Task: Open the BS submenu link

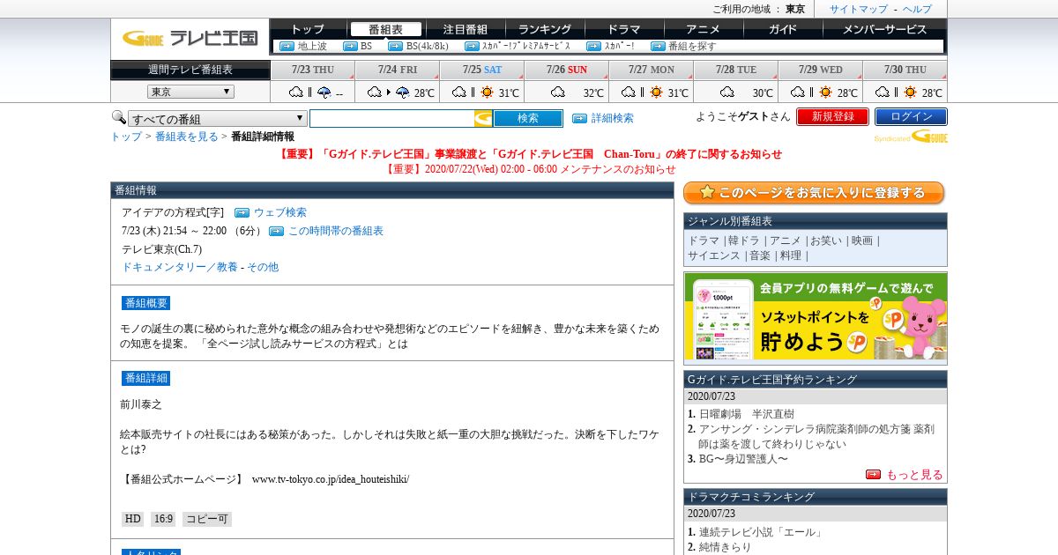Action: [x=366, y=47]
